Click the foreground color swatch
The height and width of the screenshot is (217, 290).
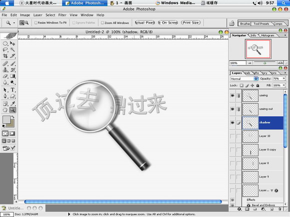[x=6, y=120]
